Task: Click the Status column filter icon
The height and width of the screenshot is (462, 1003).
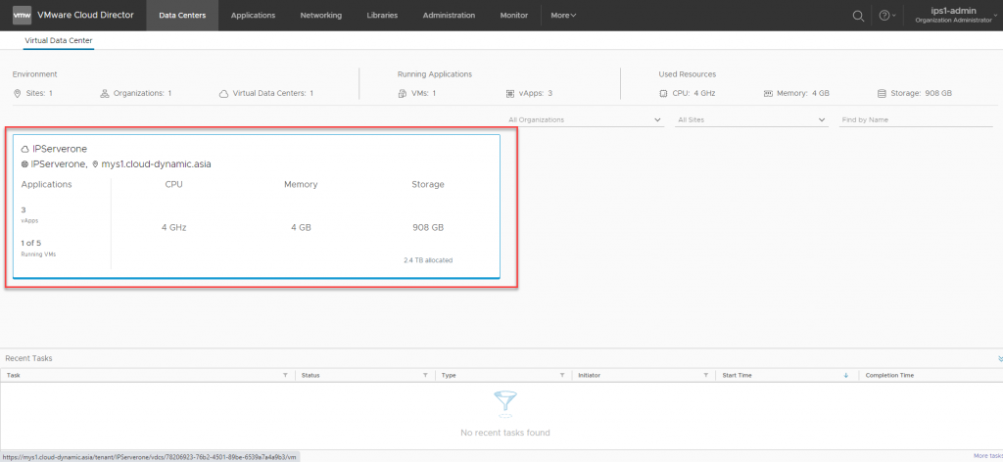Action: pyautogui.click(x=425, y=375)
